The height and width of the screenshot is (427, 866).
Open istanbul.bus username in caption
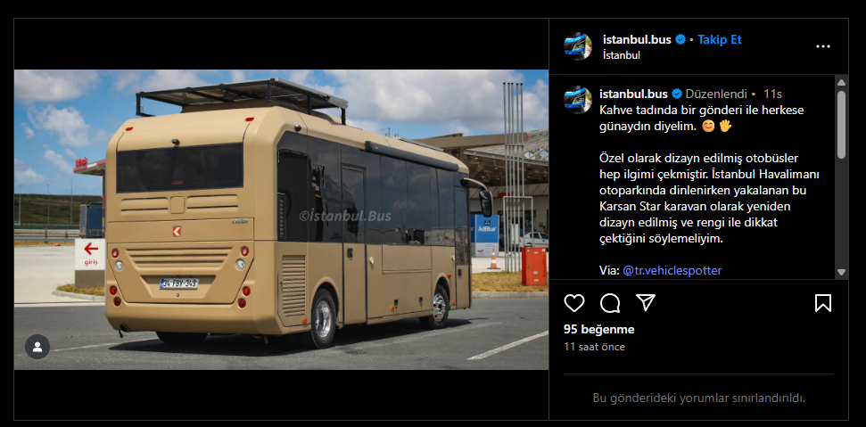[633, 94]
